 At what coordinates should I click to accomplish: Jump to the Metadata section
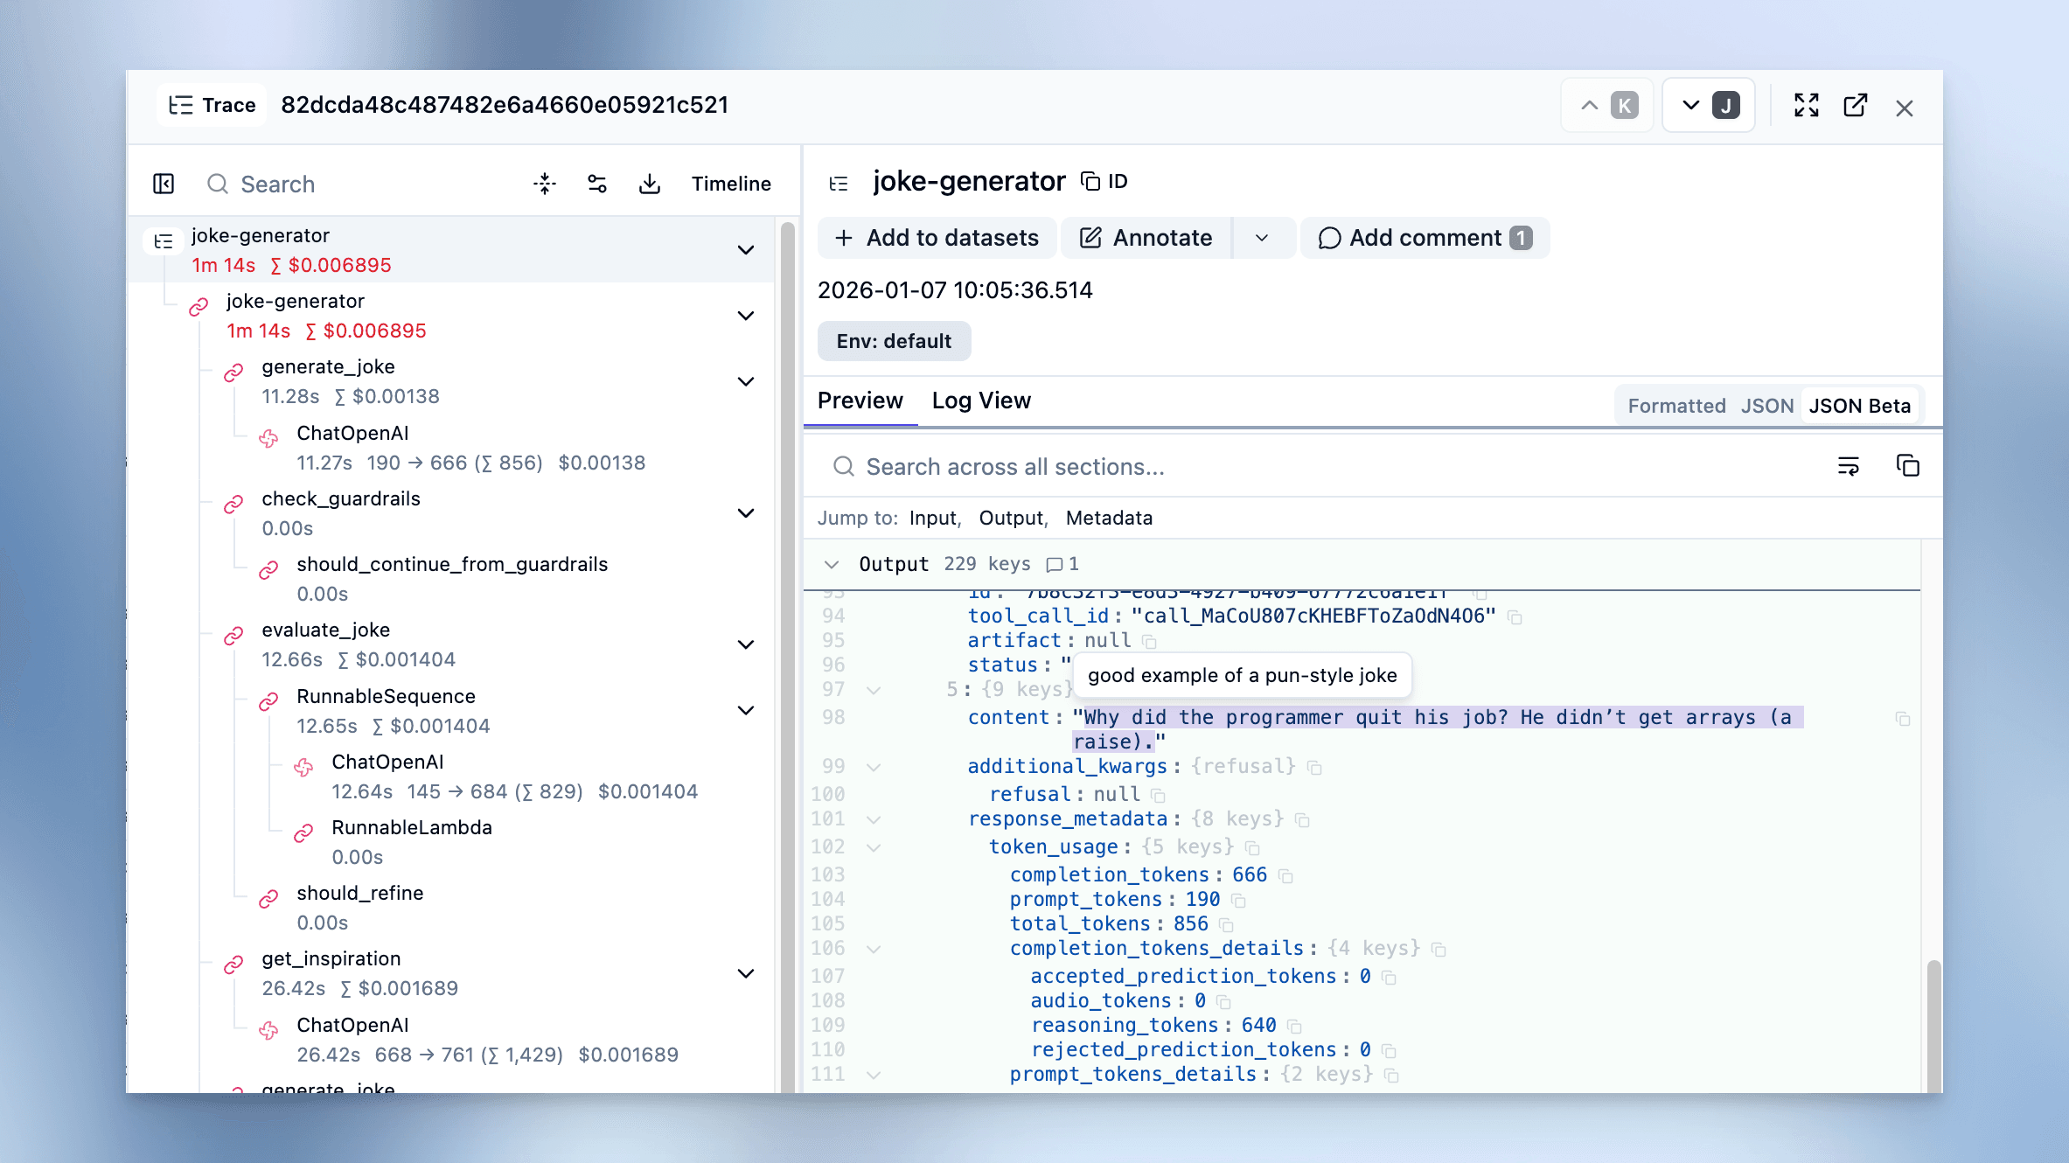coord(1109,518)
